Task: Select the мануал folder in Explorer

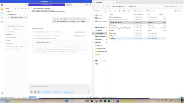Action: [x=137, y=38]
